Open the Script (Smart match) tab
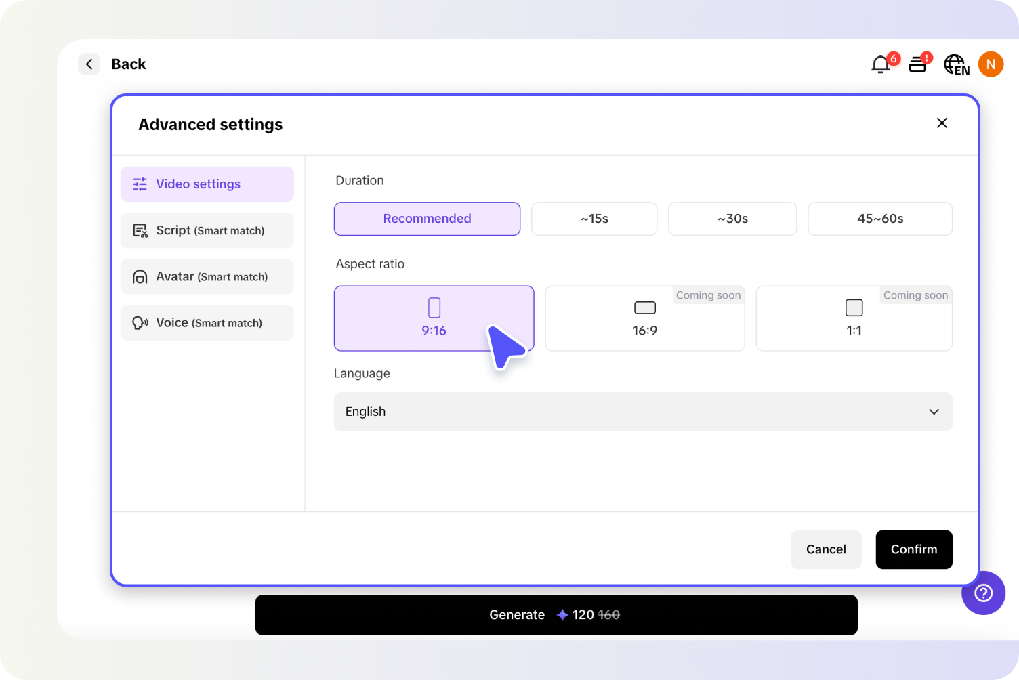 point(207,230)
